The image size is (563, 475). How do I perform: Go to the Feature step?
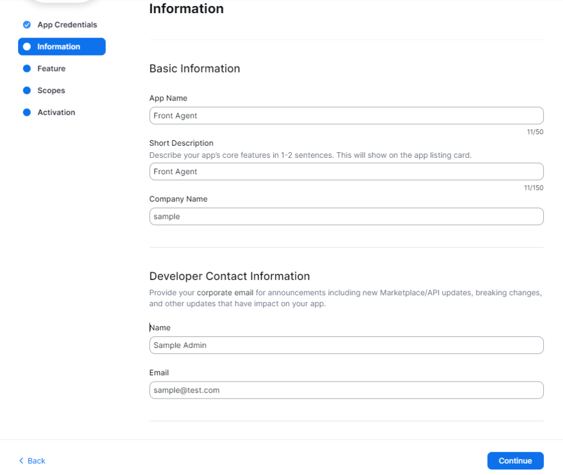pos(51,69)
